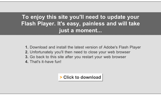This screenshot has width=161, height=96.
Task: Click the bold number '3.' list marker
Action: point(27,57)
